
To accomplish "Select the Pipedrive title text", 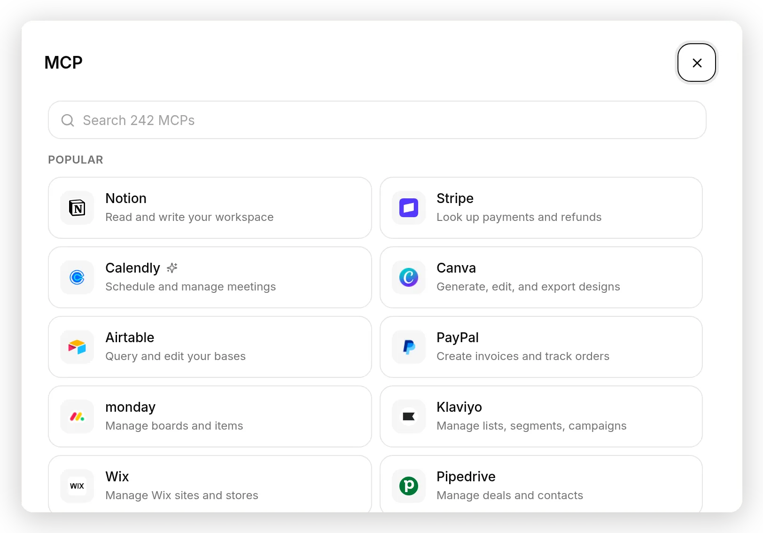I will pyautogui.click(x=466, y=477).
